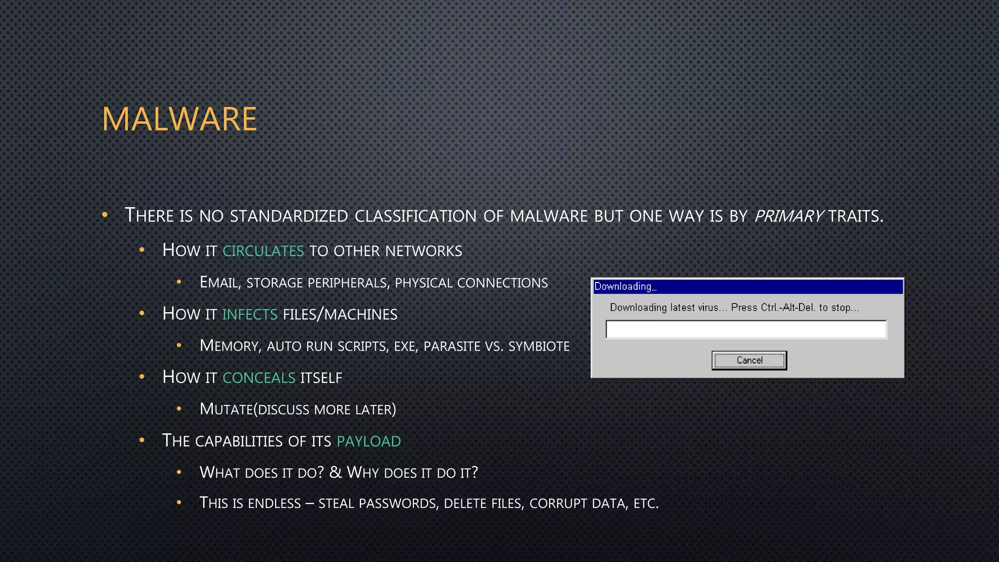Click the empty download progress bar
Image resolution: width=999 pixels, height=562 pixels.
point(746,329)
